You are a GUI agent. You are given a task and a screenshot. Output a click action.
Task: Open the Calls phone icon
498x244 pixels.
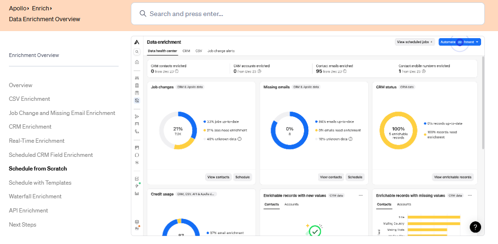coord(137,131)
